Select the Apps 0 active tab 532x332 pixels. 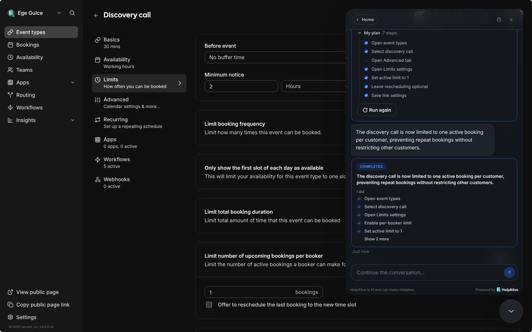139,142
